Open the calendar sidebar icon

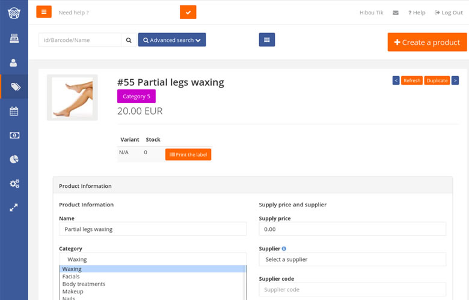click(x=14, y=111)
